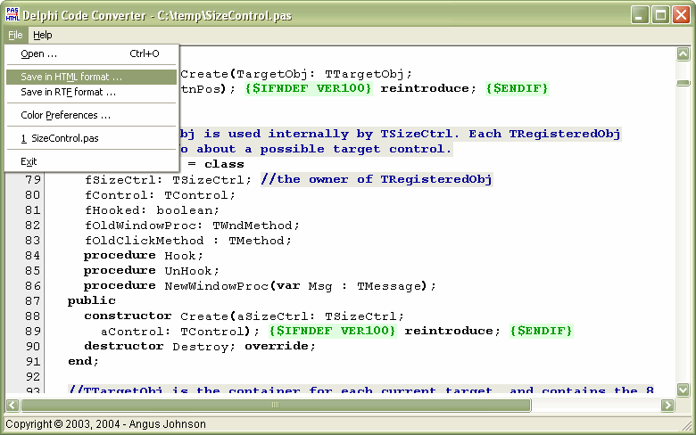Click the window resize grip in corner
696x435 pixels.
(688, 425)
